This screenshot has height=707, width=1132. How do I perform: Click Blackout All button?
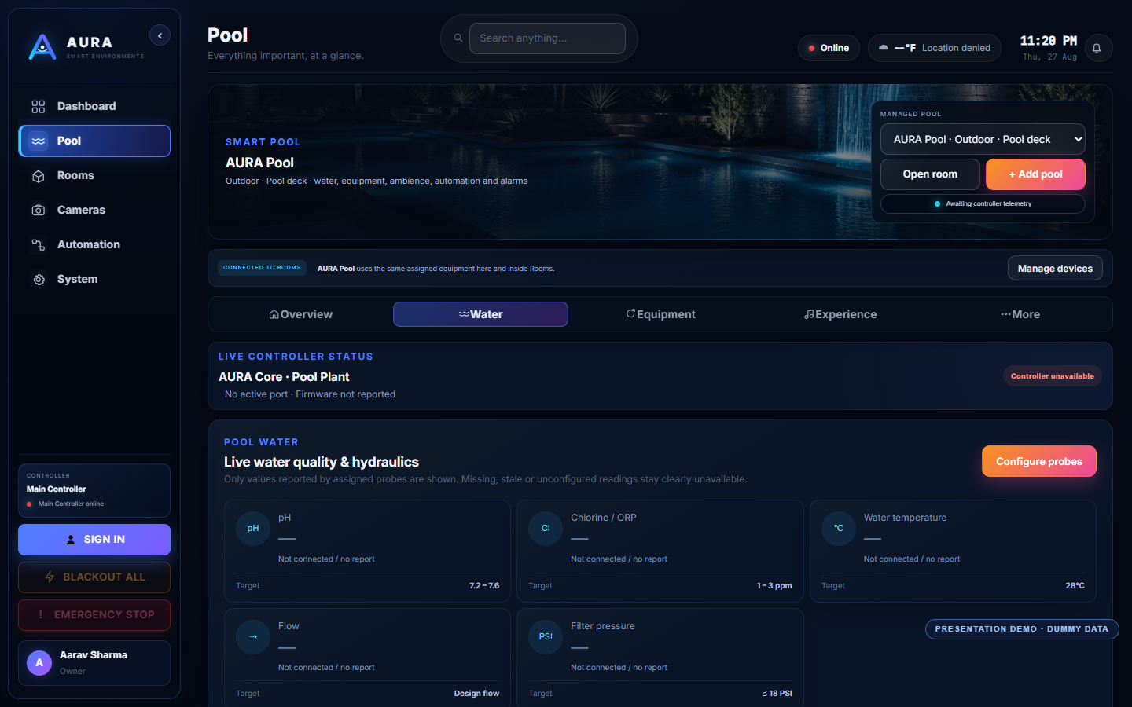[94, 577]
